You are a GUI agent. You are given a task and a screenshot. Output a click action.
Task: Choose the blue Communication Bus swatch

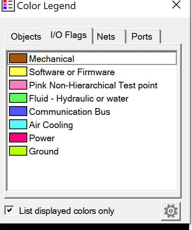[18, 111]
